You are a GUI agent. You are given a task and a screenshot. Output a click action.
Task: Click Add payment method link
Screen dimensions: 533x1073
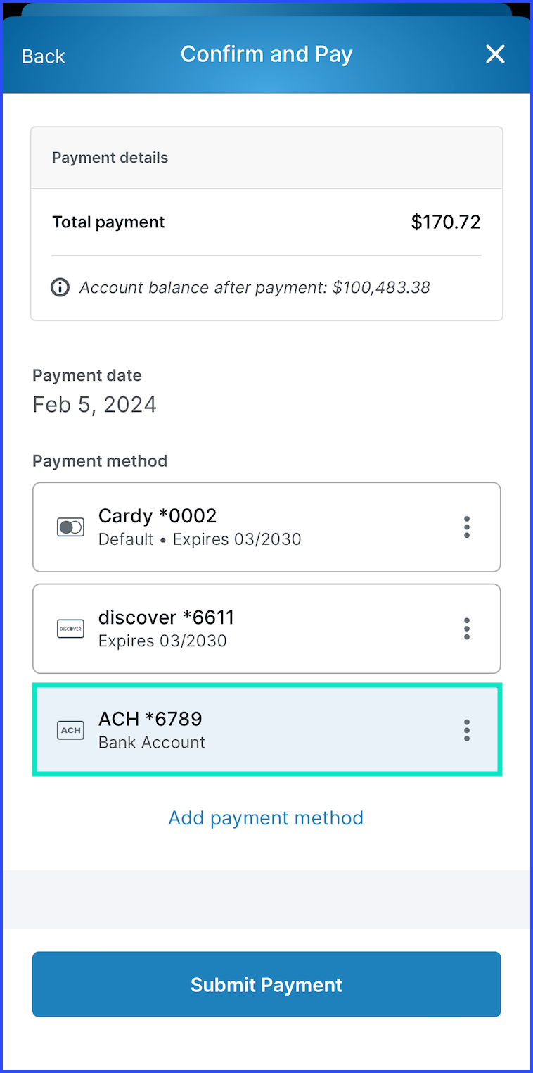coord(266,818)
